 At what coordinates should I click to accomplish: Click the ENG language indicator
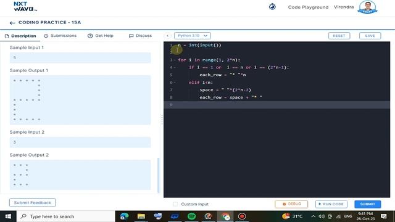[348, 216]
